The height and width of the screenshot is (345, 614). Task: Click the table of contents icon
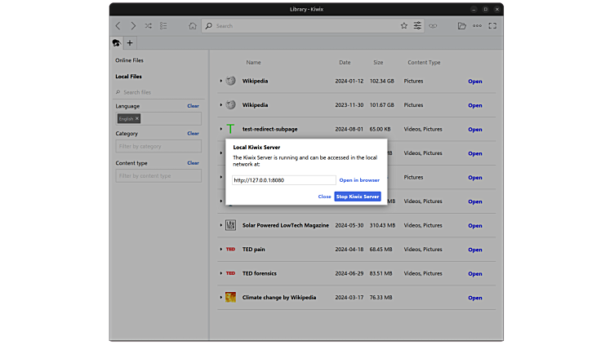tap(163, 26)
